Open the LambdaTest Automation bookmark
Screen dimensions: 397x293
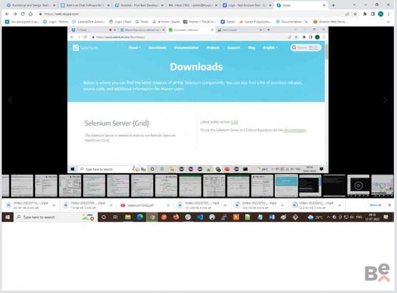click(88, 22)
